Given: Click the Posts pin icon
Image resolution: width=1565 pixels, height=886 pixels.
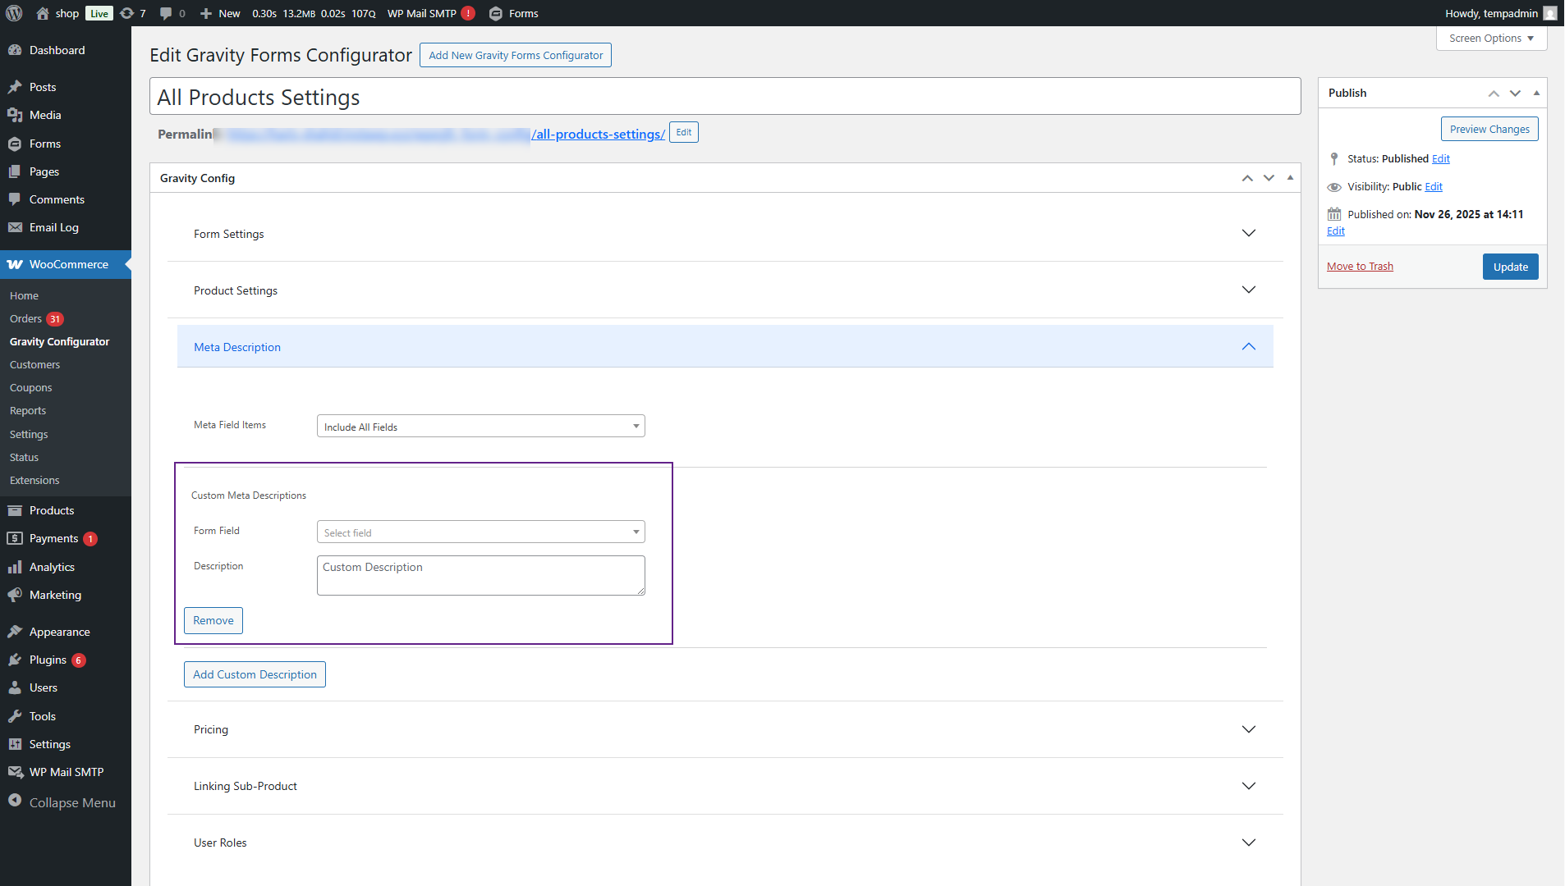Looking at the screenshot, I should pos(15,87).
